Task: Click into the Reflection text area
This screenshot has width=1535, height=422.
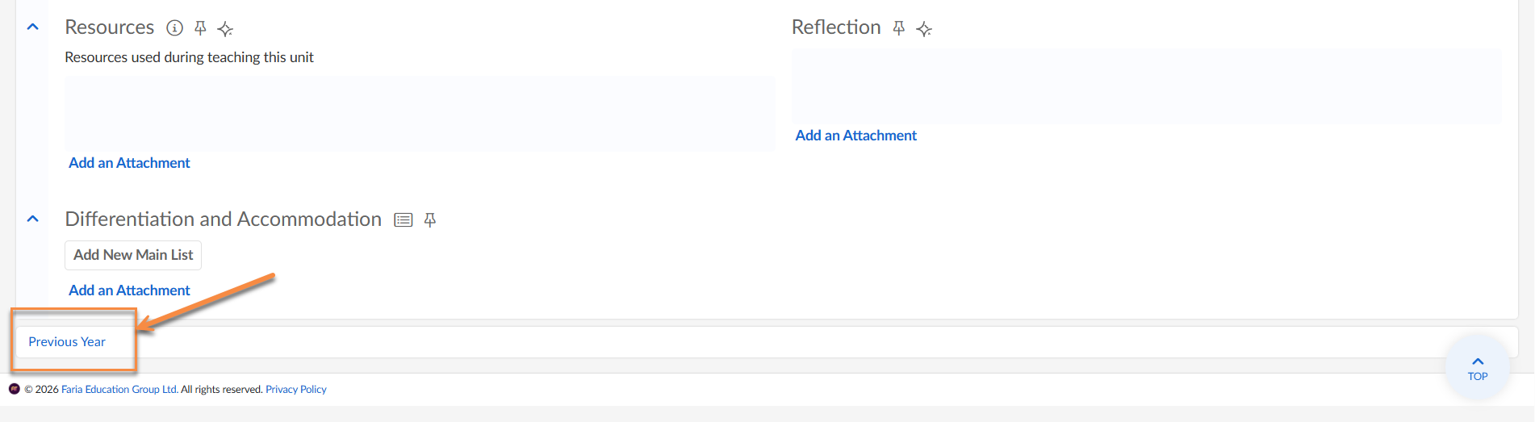Action: 1146,86
